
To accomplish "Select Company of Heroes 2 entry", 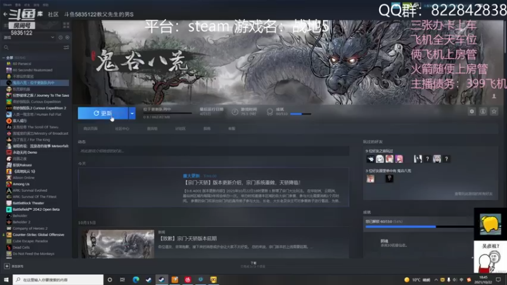I will click(x=30, y=229).
